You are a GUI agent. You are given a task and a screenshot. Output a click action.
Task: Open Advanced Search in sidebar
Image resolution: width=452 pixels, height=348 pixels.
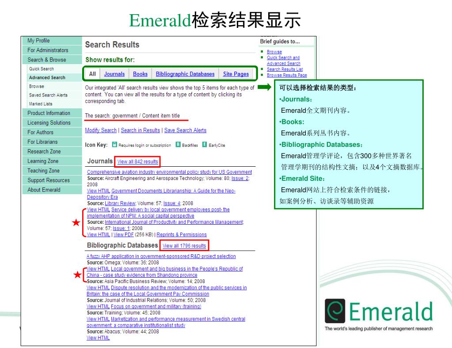point(54,77)
